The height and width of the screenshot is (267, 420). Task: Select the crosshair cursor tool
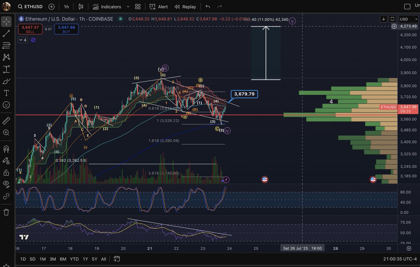click(6, 21)
